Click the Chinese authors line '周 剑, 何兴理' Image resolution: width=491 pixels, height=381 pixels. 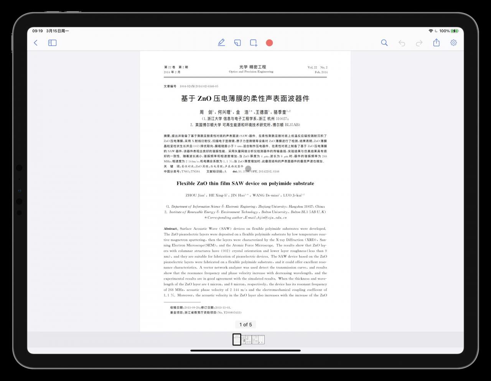tap(245, 112)
